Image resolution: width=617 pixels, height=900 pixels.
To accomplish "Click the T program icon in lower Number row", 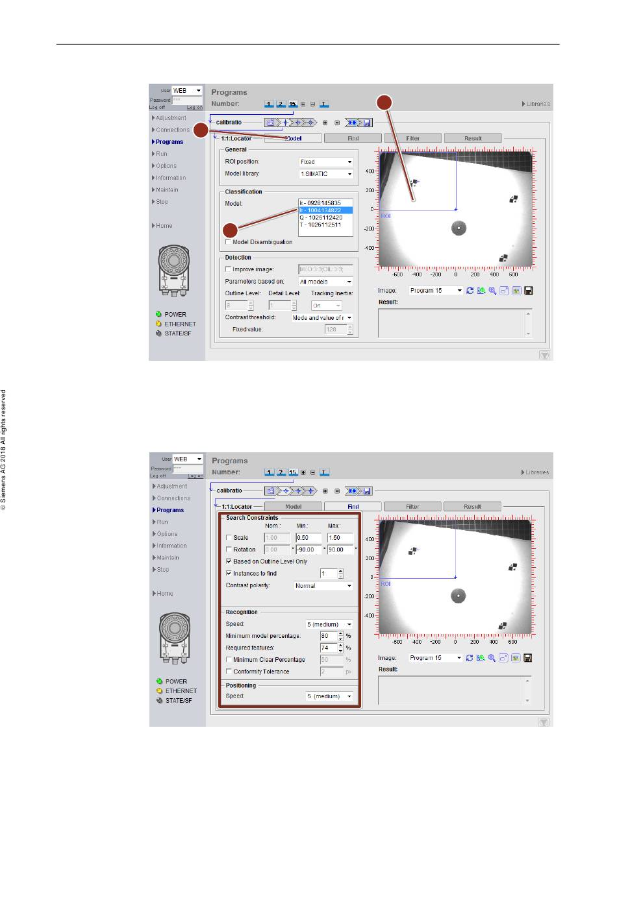I will (x=324, y=472).
